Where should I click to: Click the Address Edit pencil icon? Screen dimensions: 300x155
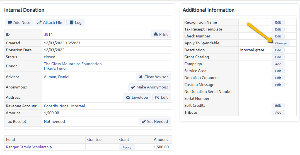[x=157, y=97]
